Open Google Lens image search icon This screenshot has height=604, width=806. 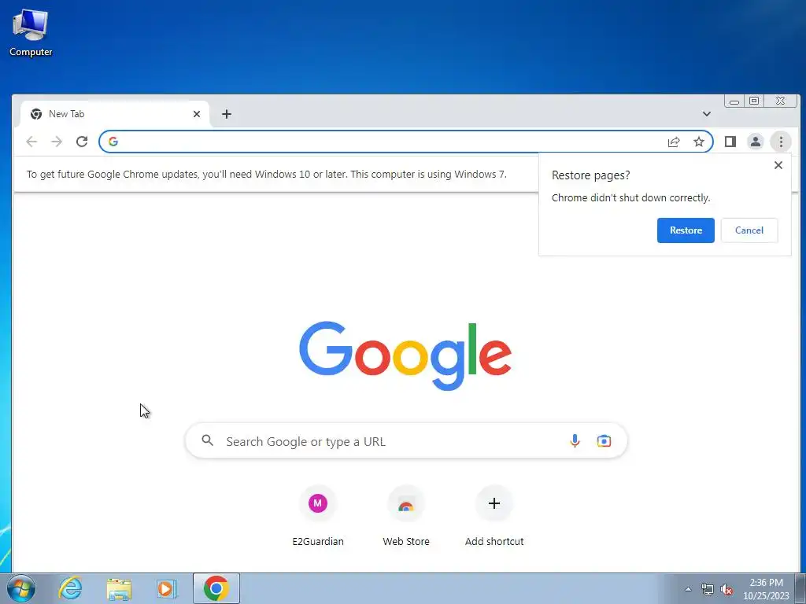604,441
